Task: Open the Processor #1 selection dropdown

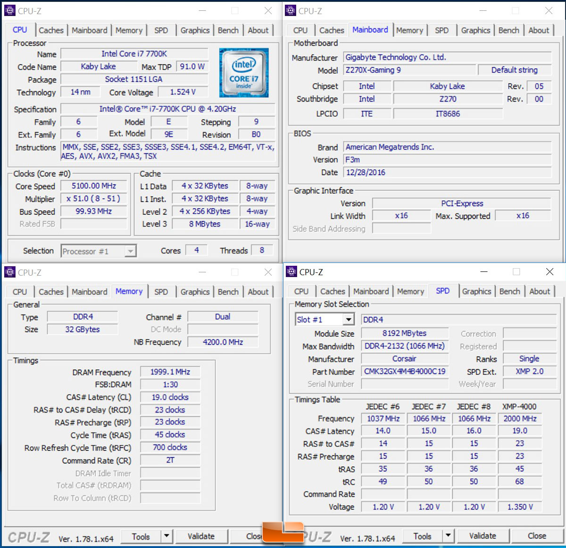Action: 131,251
